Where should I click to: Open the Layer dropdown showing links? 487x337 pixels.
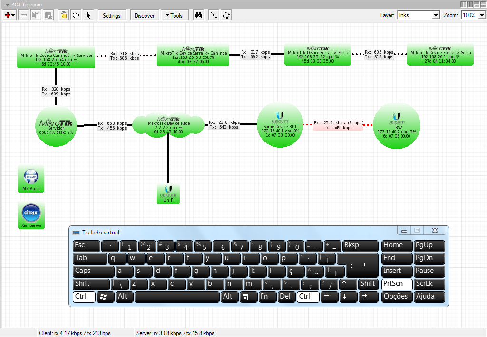pyautogui.click(x=436, y=15)
